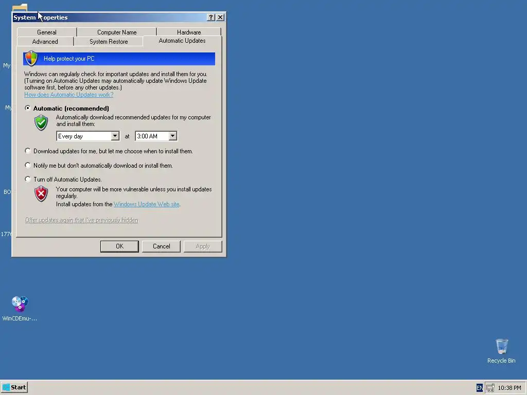Click Offer updates again I've previously hidden
This screenshot has height=395, width=527.
tap(82, 220)
